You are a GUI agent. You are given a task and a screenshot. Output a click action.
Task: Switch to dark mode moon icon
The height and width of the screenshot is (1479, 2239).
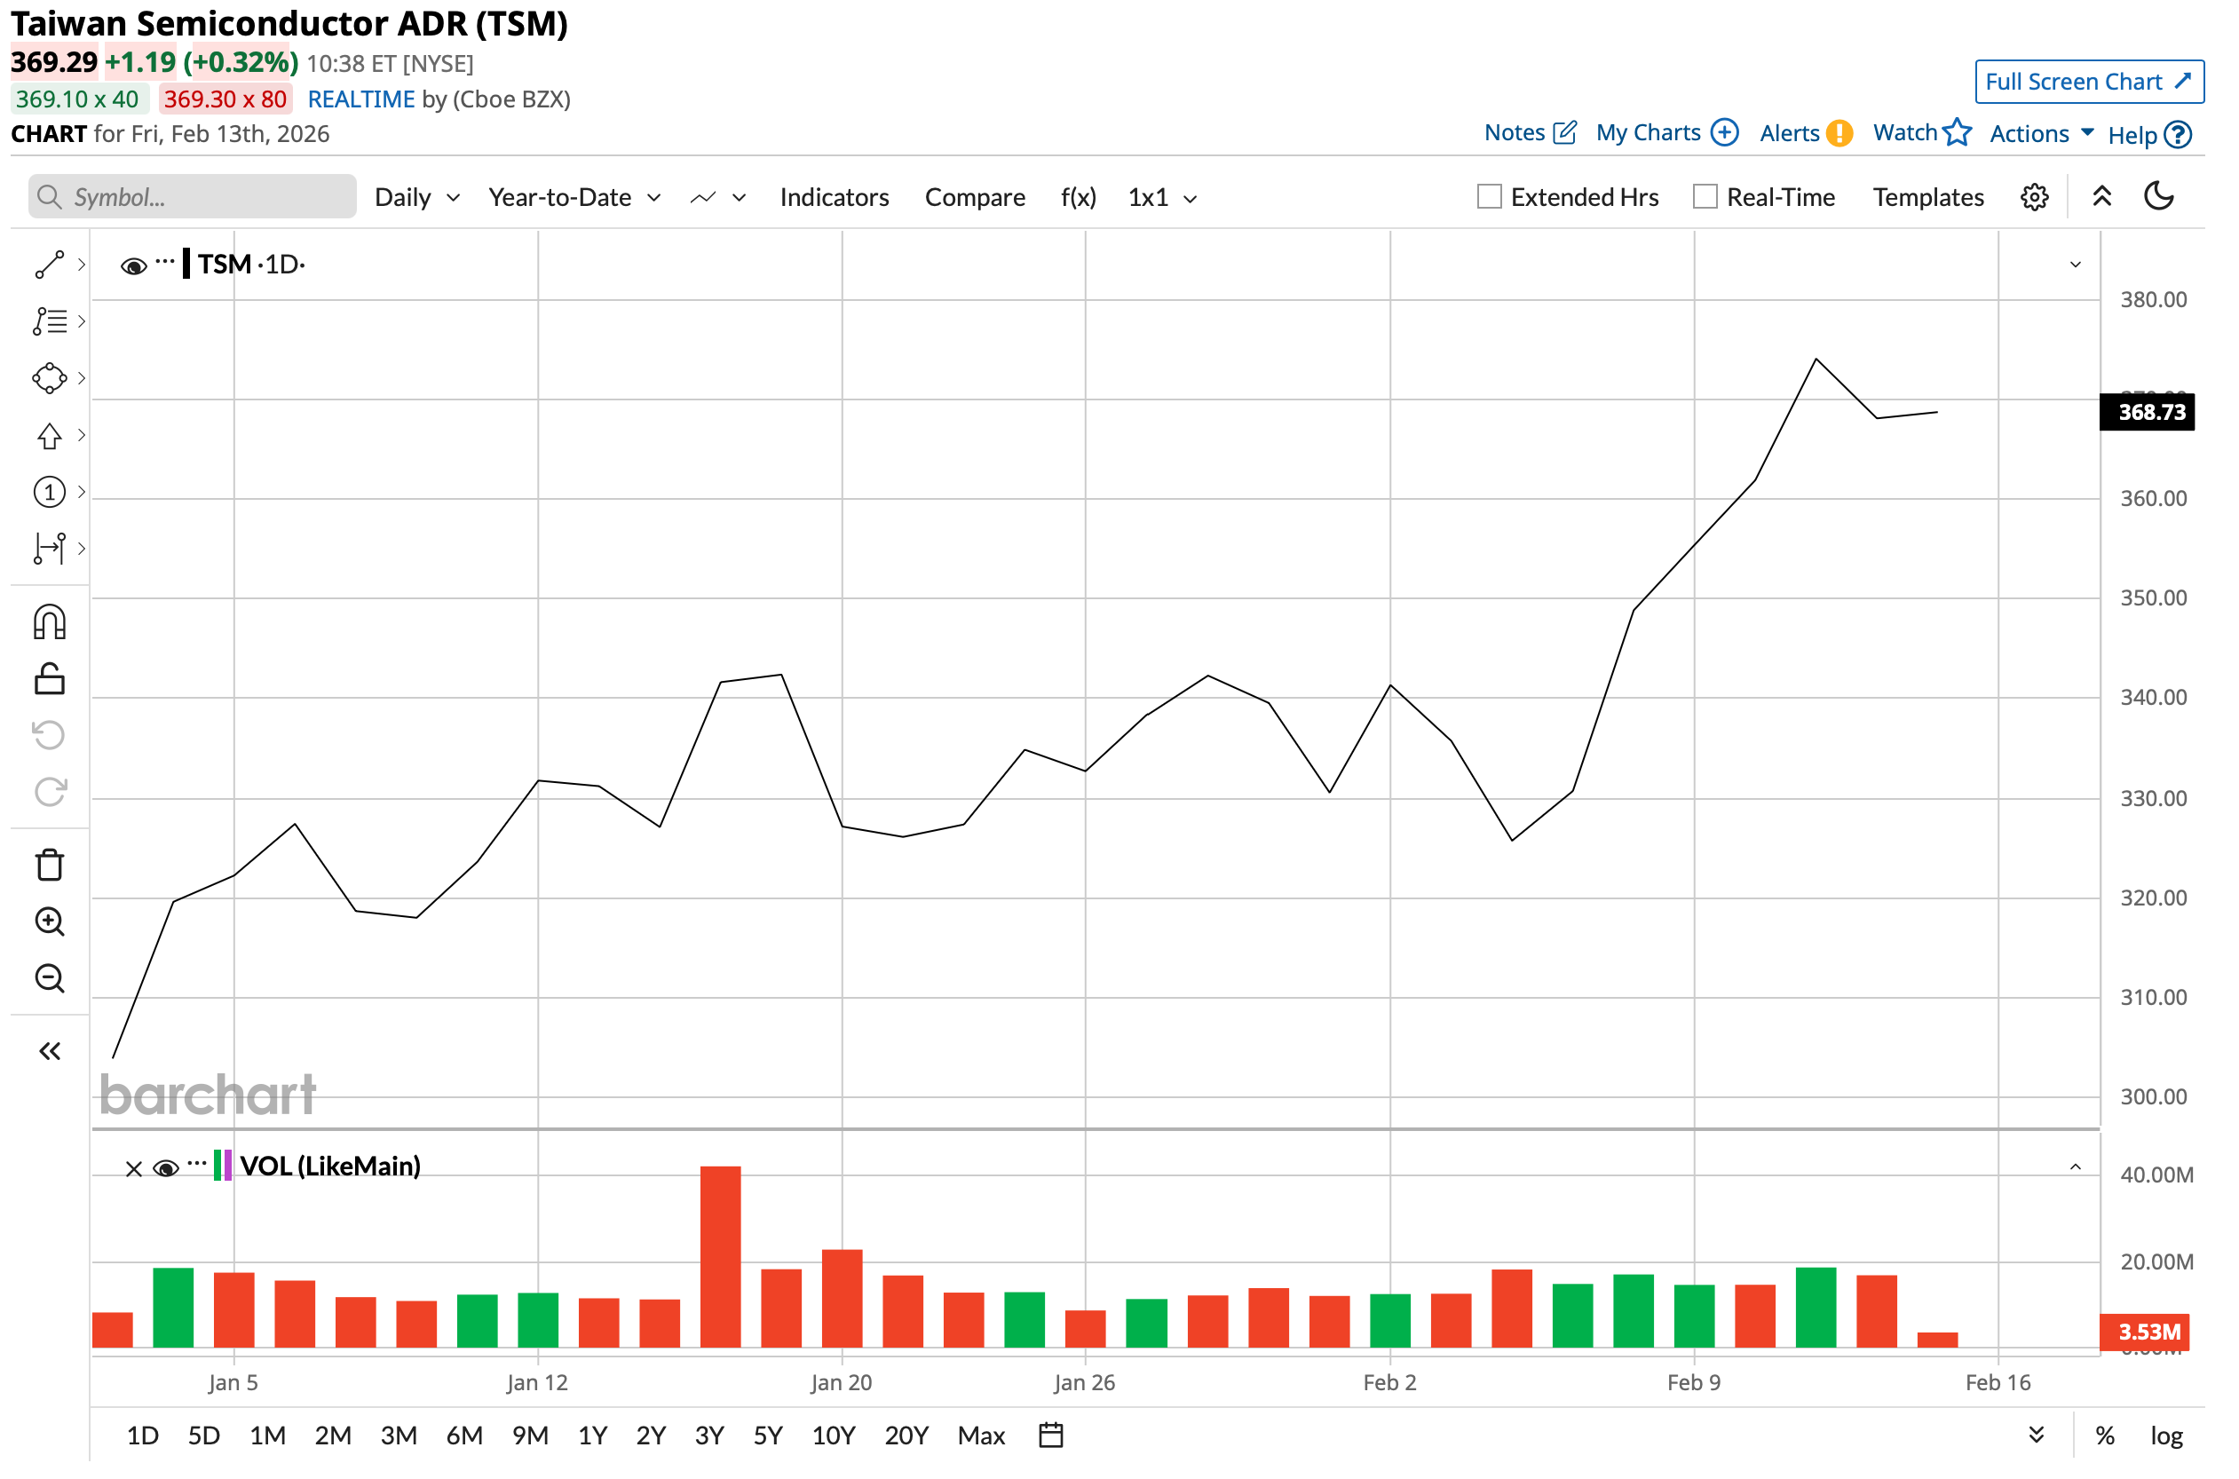[2159, 196]
